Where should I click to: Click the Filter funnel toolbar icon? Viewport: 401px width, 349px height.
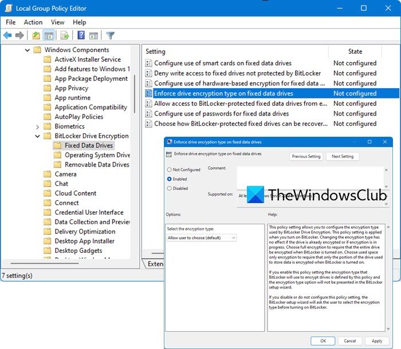pos(110,35)
